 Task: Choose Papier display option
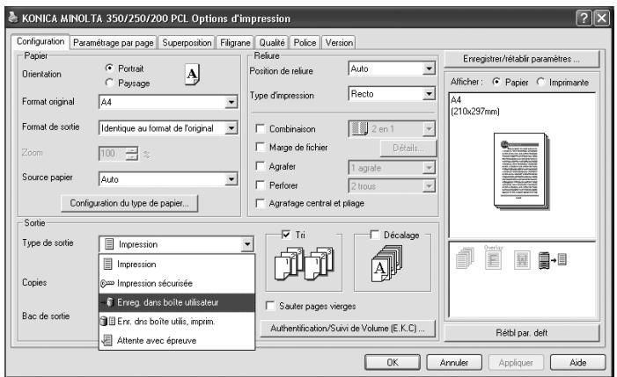496,82
